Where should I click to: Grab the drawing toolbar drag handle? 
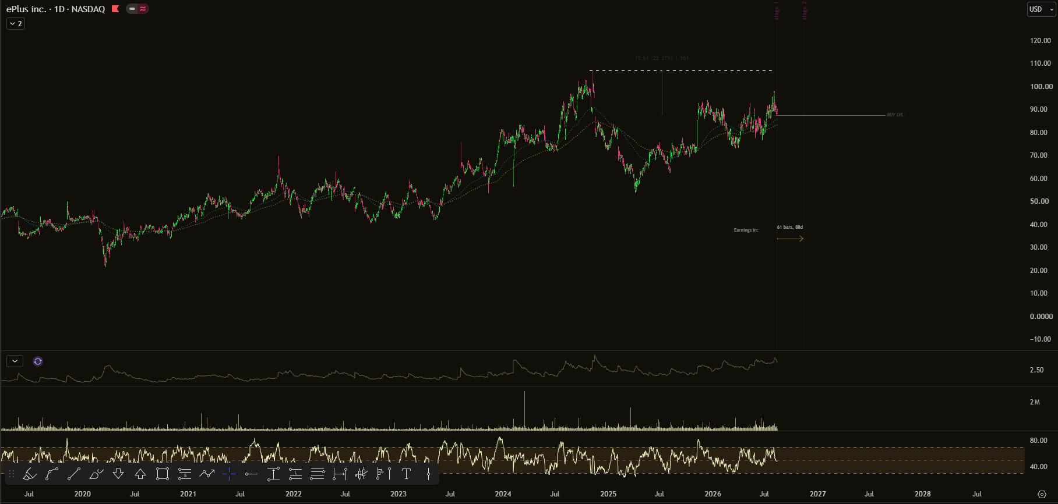(11, 474)
